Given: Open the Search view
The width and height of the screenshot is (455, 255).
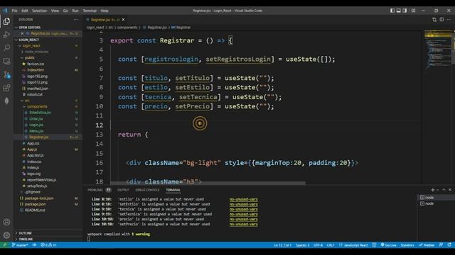Looking at the screenshot, I should coord(6,47).
